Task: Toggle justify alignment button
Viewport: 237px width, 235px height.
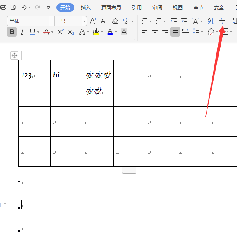Action: (175, 32)
